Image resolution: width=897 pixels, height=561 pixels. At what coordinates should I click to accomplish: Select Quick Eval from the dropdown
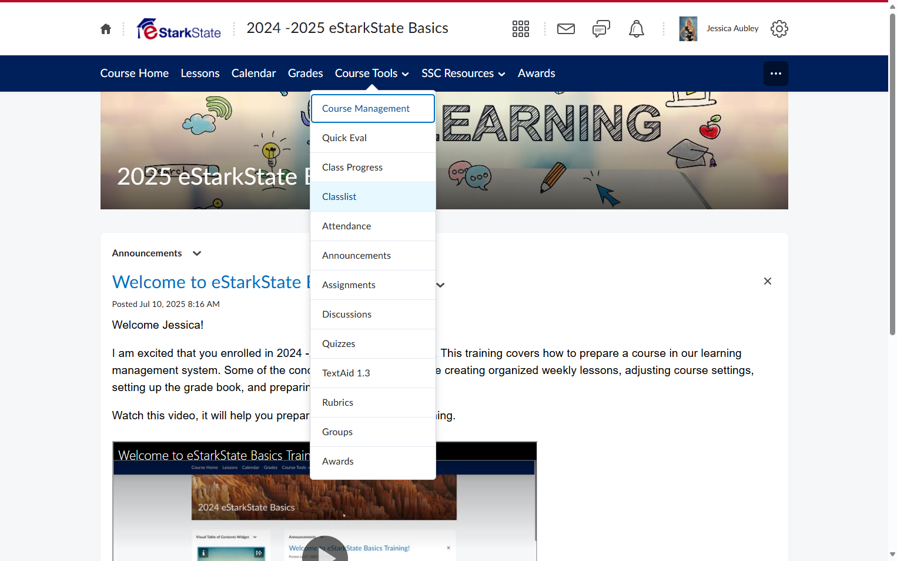(x=373, y=138)
